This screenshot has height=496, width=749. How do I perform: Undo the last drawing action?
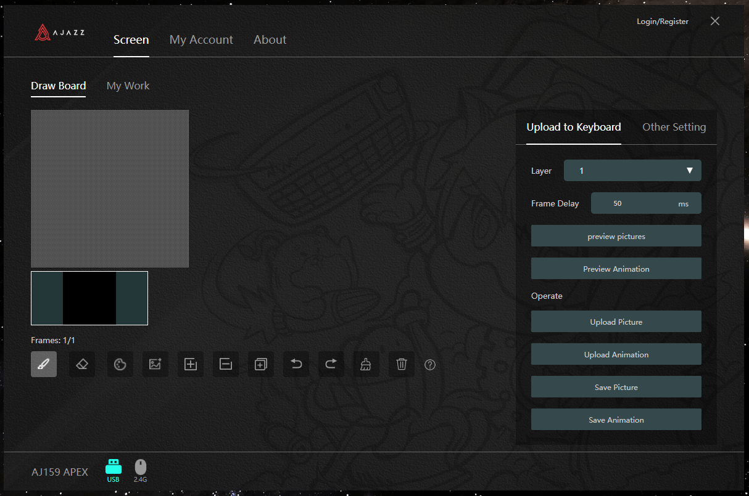pyautogui.click(x=296, y=364)
